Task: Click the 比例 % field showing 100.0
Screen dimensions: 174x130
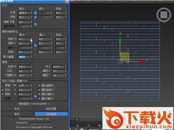Action: point(24,67)
